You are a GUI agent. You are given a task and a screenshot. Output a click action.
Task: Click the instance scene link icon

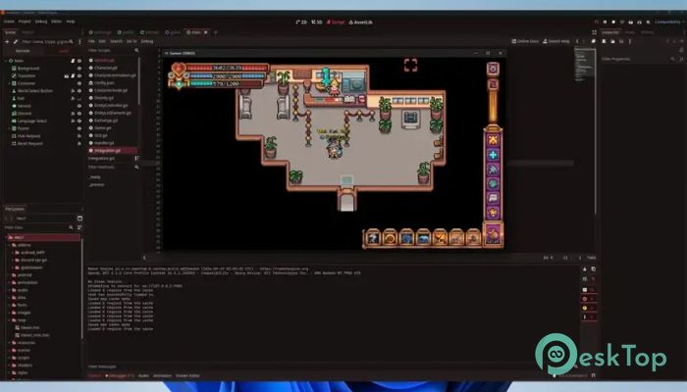coord(16,41)
